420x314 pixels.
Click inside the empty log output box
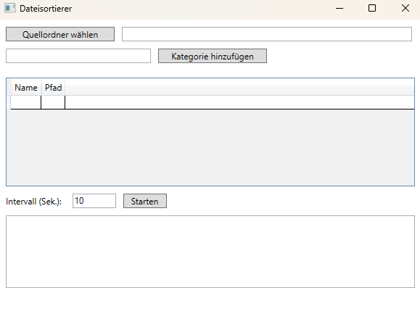pyautogui.click(x=210, y=252)
